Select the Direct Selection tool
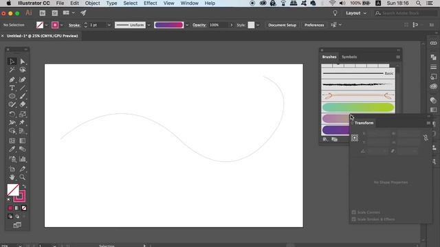The height and width of the screenshot is (247, 440). (23, 61)
